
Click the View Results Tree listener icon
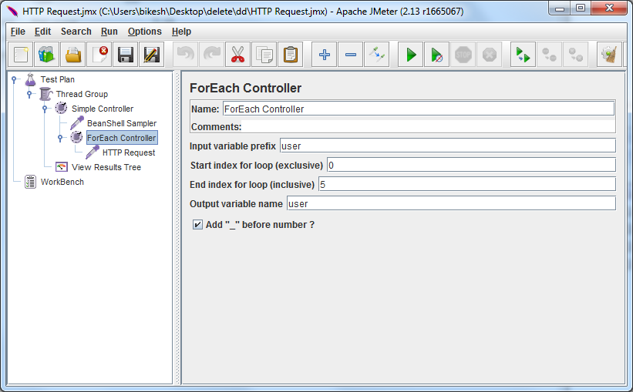(62, 167)
